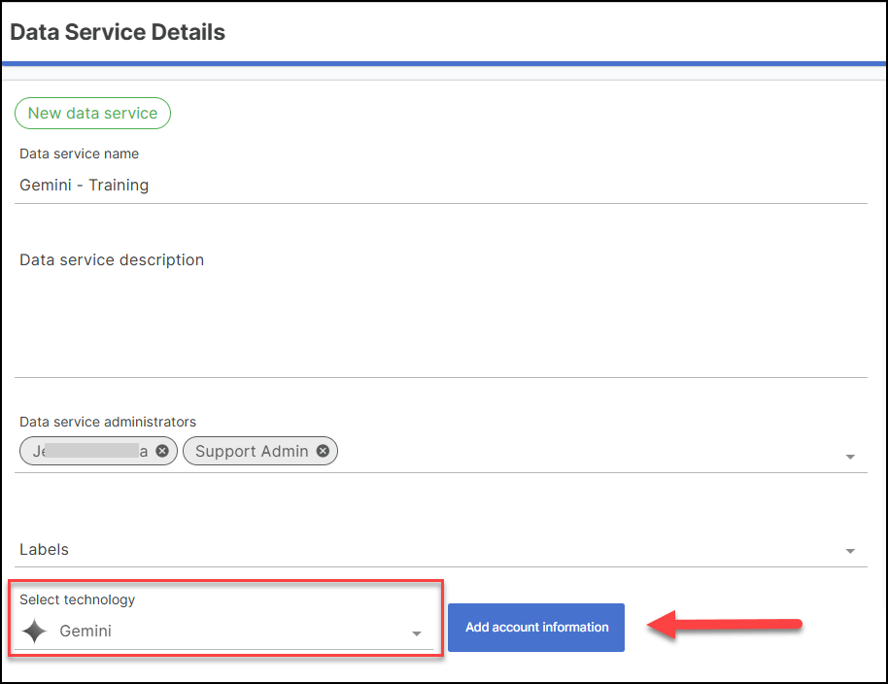888x684 pixels.
Task: Click the Add account information button
Action: (536, 628)
